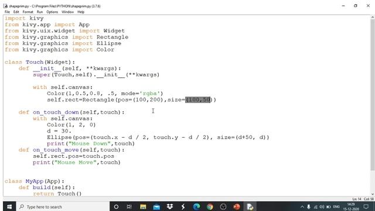This screenshot has height=211, width=375.
Task: Open the File menu
Action: click(x=7, y=12)
